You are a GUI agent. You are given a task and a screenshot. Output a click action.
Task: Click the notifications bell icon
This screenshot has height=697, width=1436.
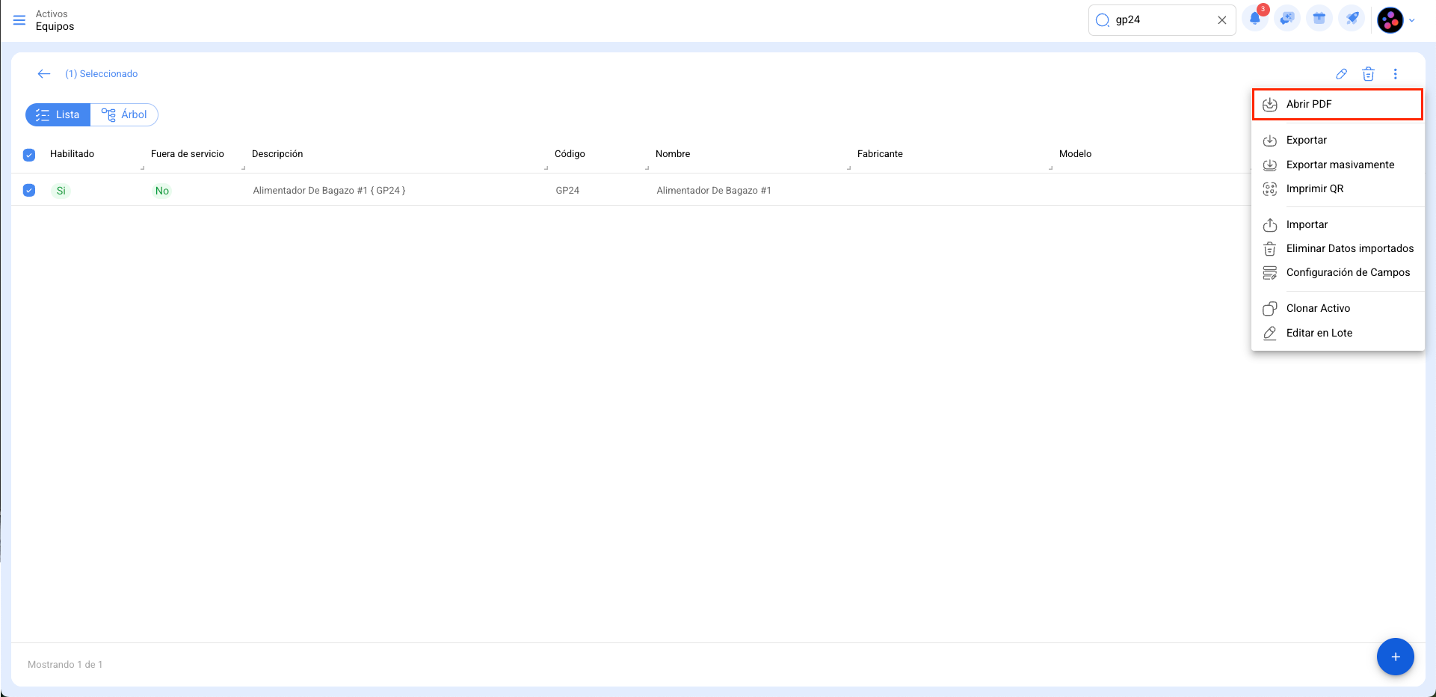click(1254, 19)
